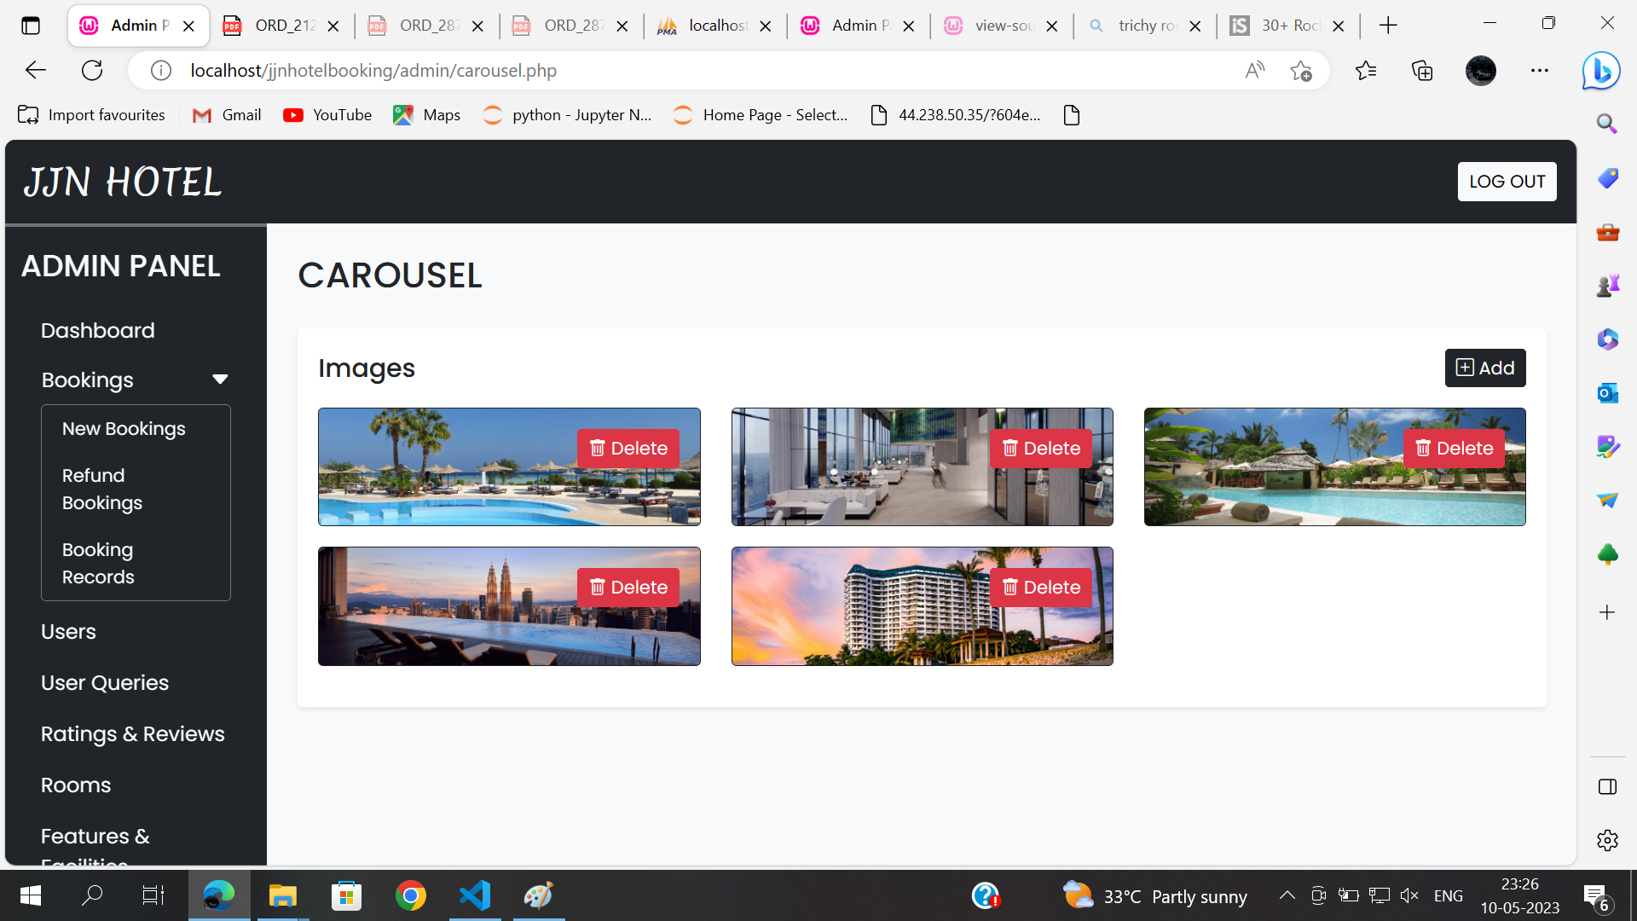Open Outlook from the Edge sidebar
This screenshot has width=1637, height=921.
1606,393
